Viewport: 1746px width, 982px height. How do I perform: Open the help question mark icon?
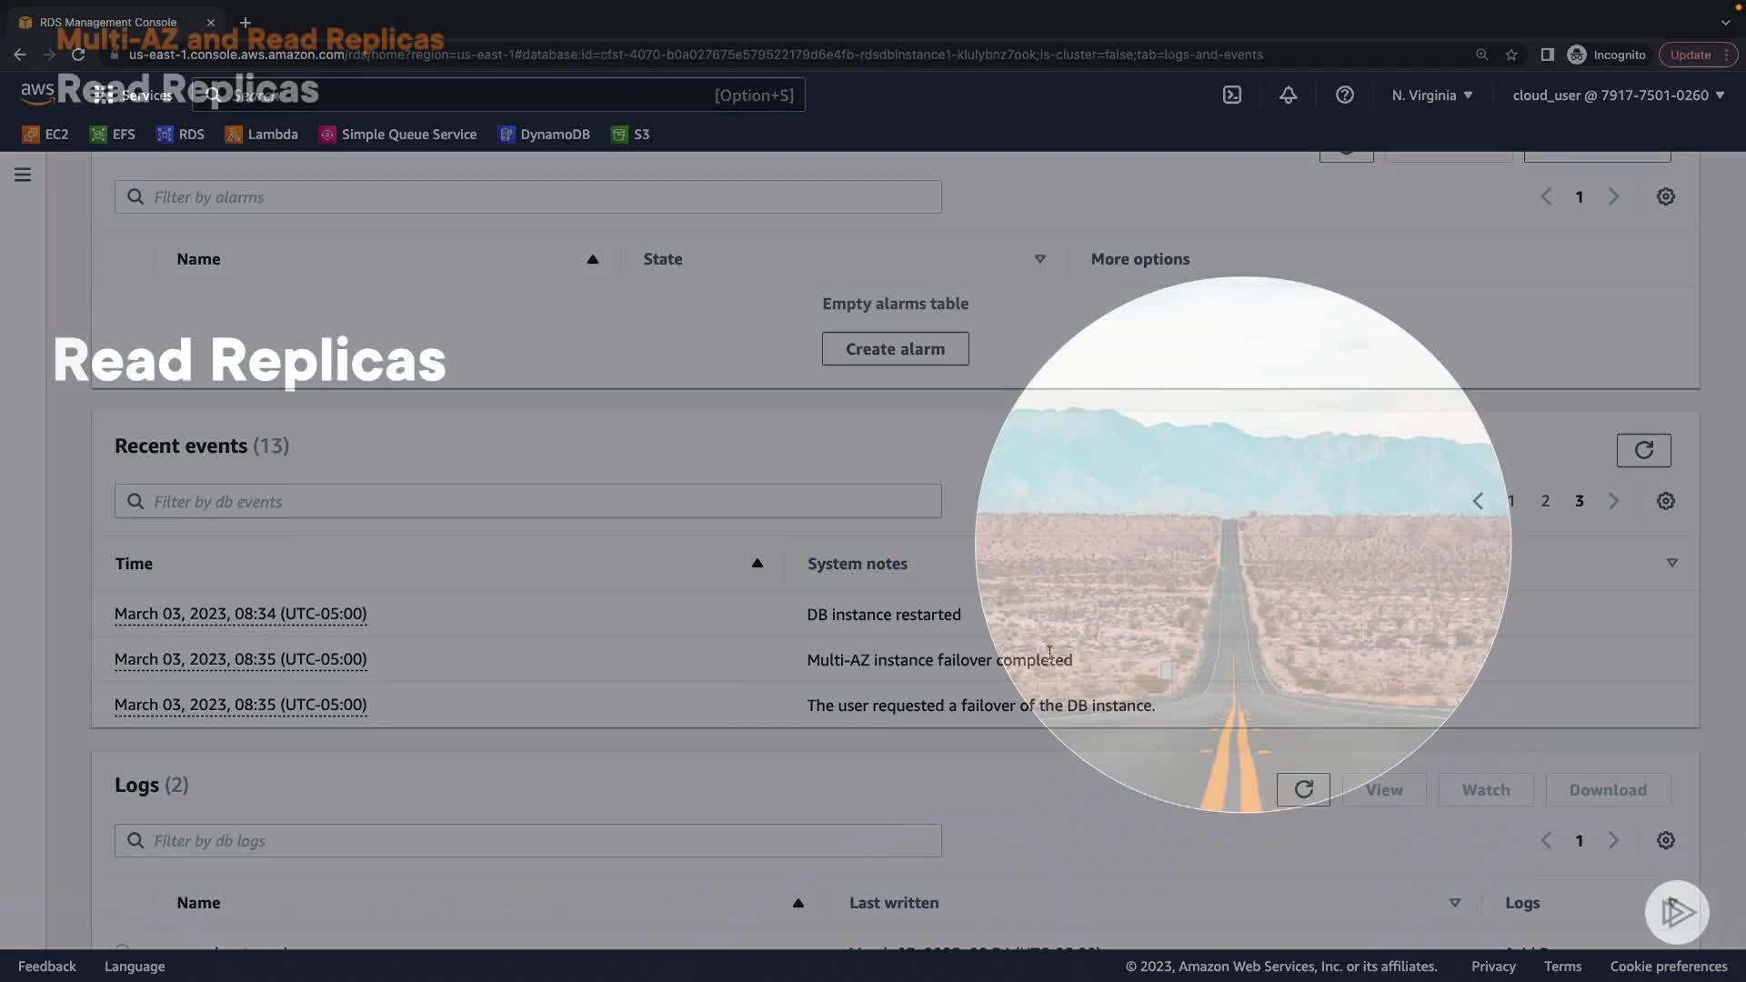point(1344,95)
